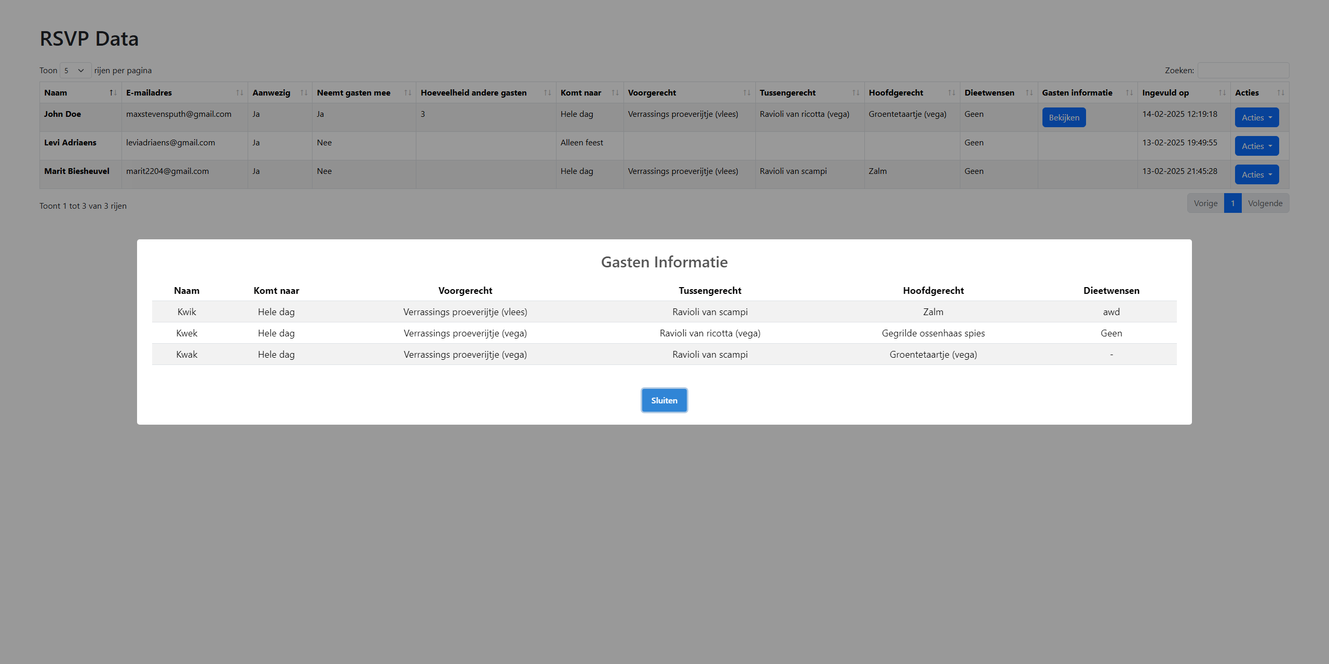Screen dimensions: 1329x664
Task: Close the modal with Sluiten button
Action: point(664,400)
